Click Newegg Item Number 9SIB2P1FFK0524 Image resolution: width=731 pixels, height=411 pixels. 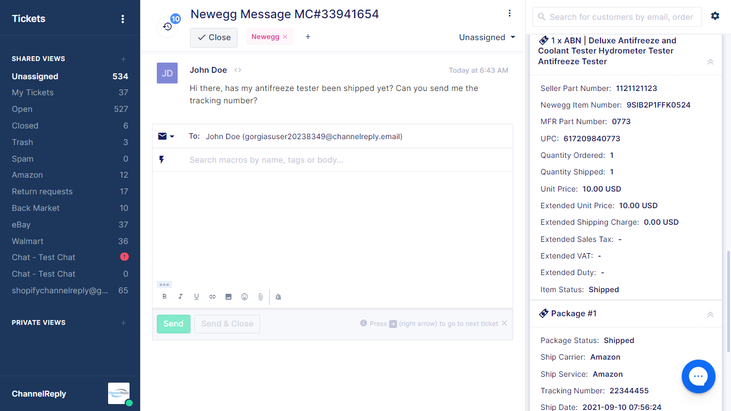[x=659, y=105]
